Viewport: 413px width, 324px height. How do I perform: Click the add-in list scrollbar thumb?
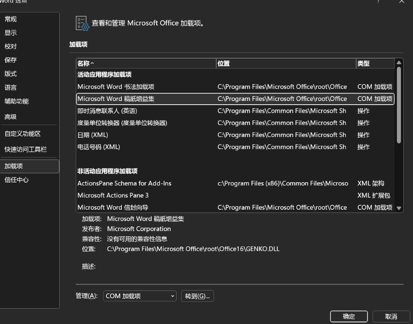(399, 105)
